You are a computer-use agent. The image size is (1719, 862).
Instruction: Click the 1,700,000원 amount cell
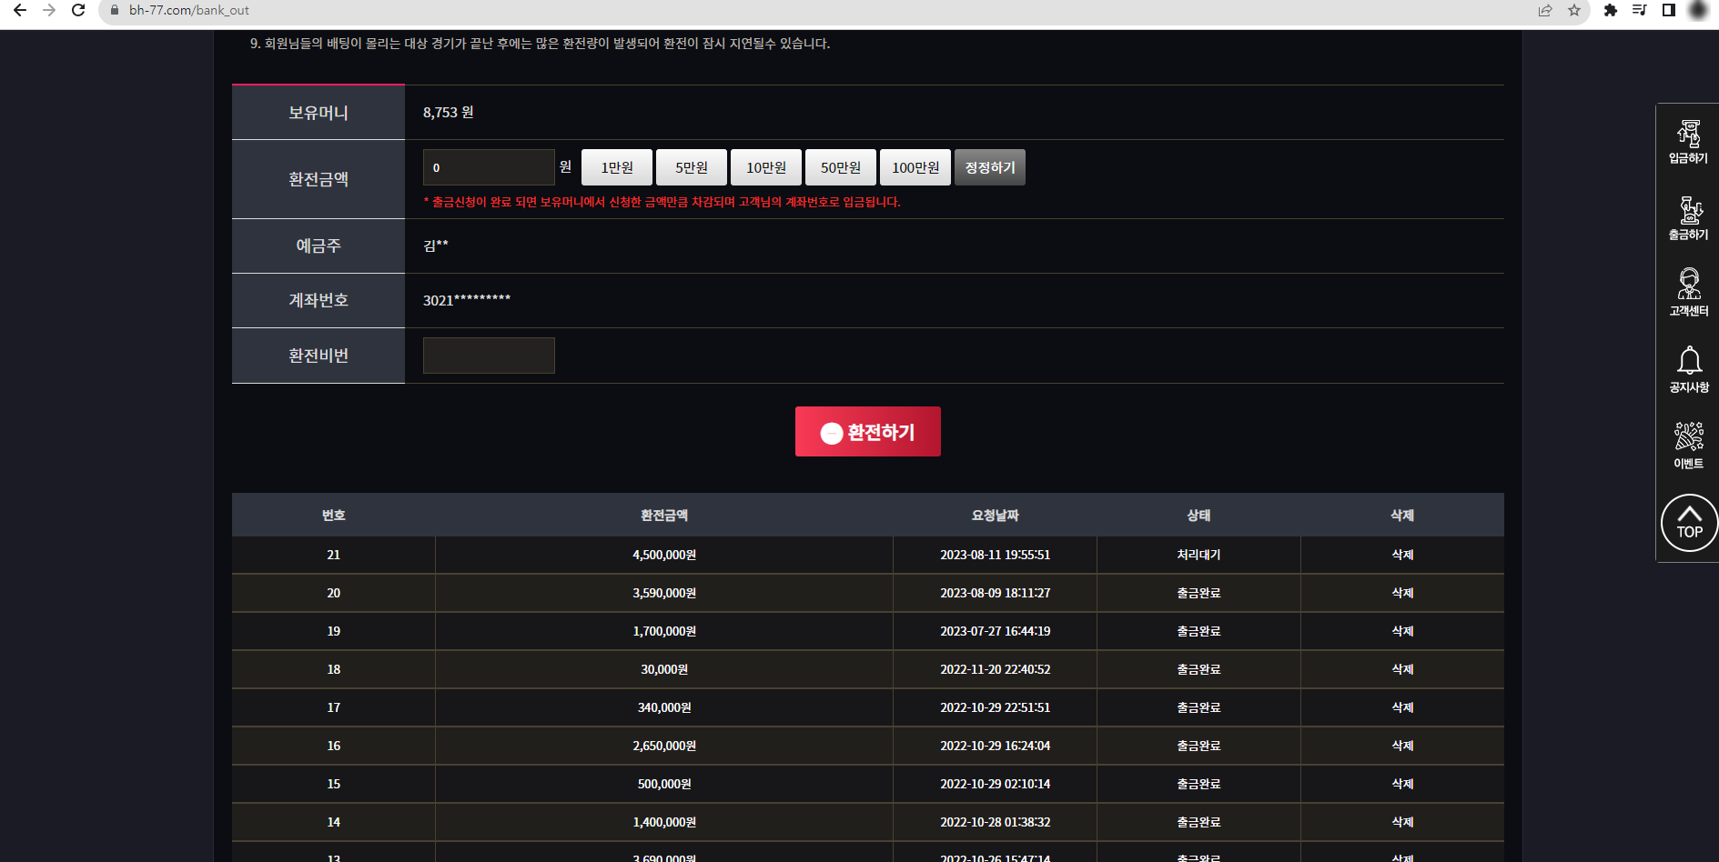pos(664,631)
